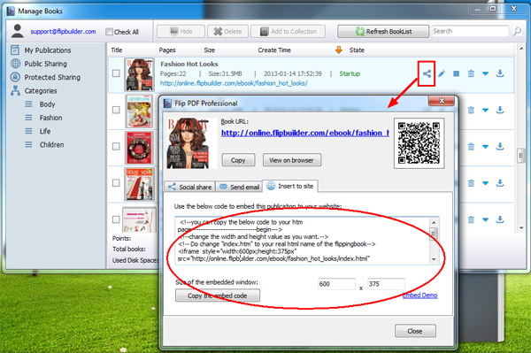Check the House Home book checkbox

tap(116, 183)
